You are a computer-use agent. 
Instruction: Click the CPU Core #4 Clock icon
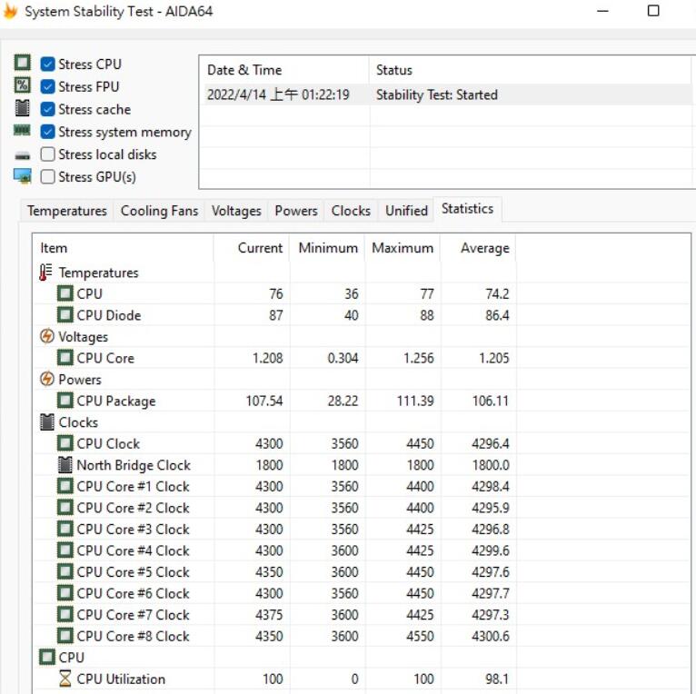pyautogui.click(x=65, y=550)
